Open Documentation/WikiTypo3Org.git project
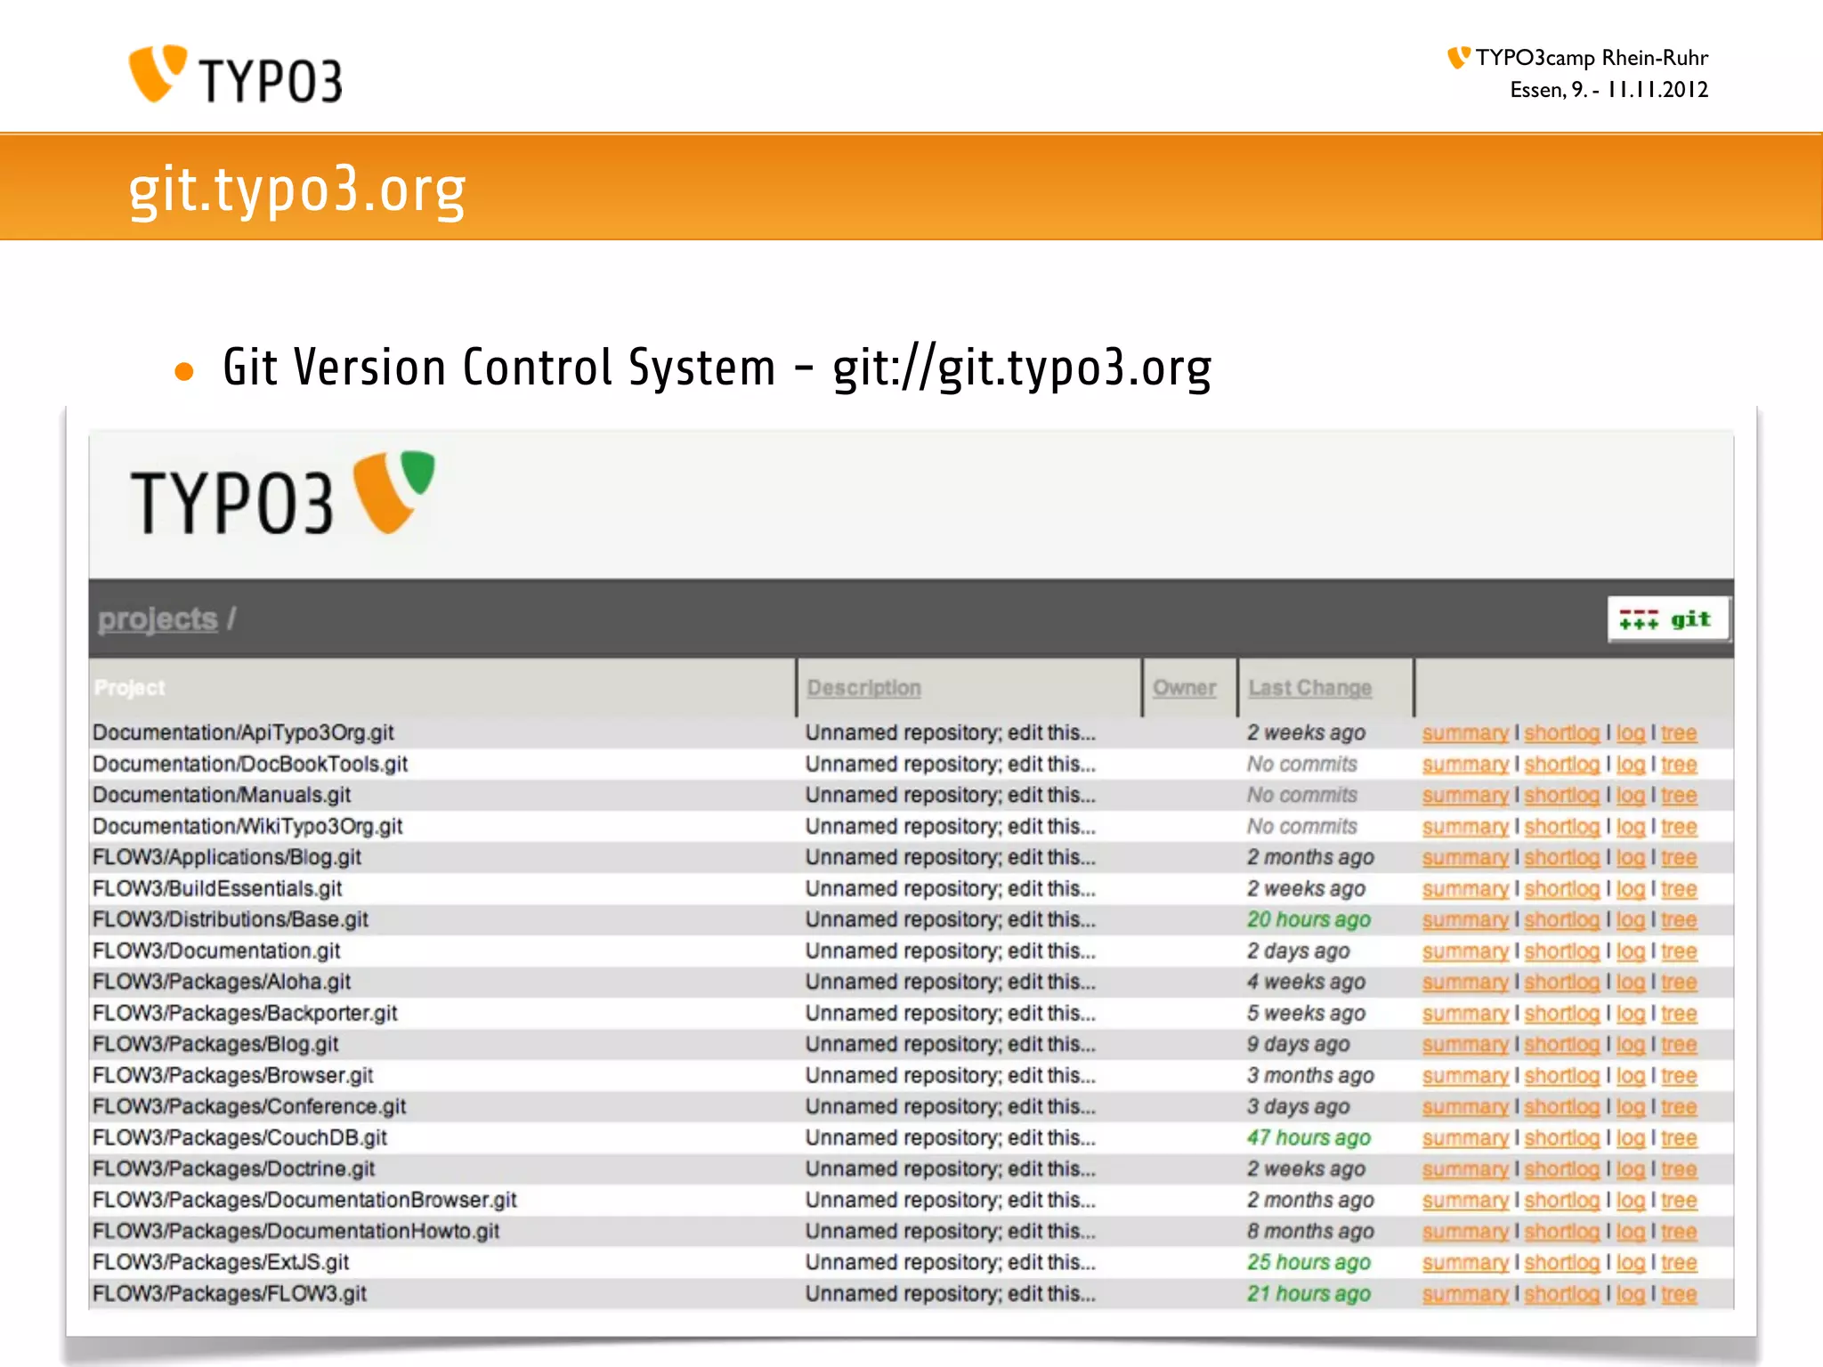Screen dimensions: 1823x1367 tap(247, 827)
